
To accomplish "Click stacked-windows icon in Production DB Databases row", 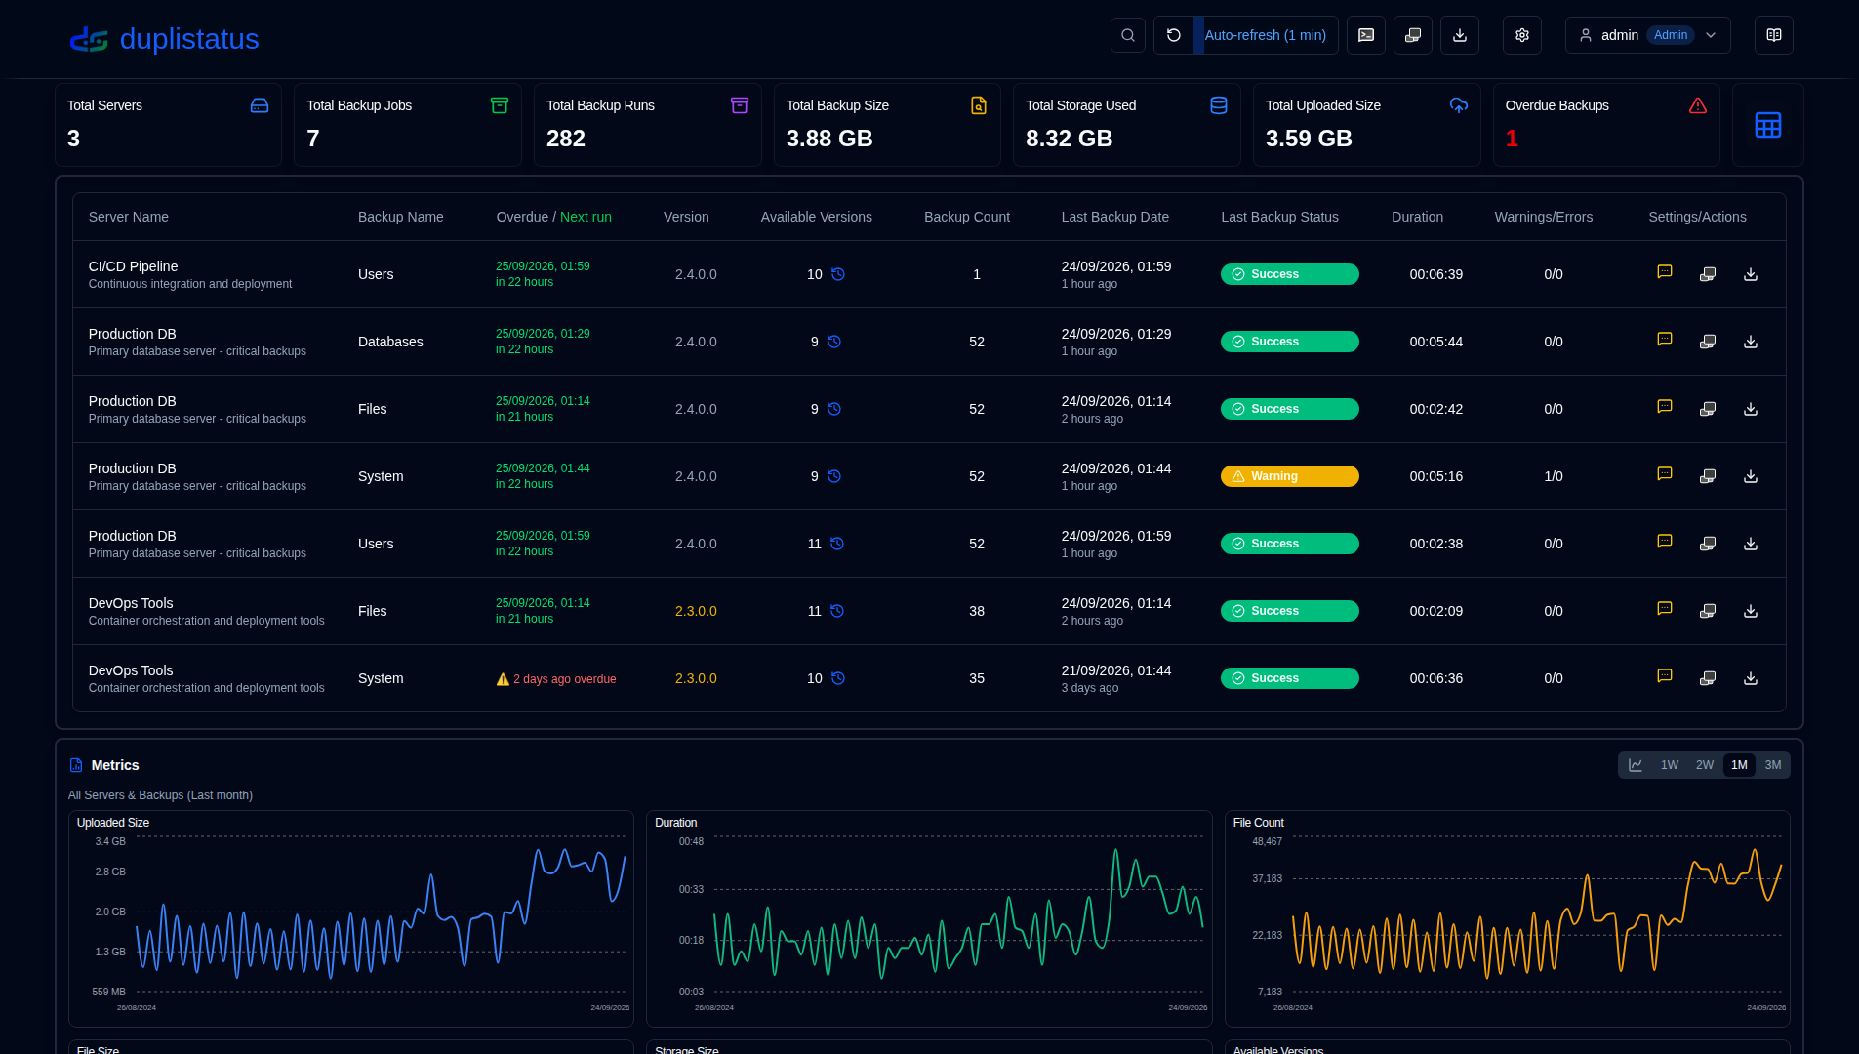I will click(1708, 342).
